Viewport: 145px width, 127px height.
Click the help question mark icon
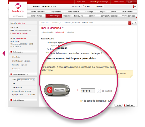(x=99, y=91)
